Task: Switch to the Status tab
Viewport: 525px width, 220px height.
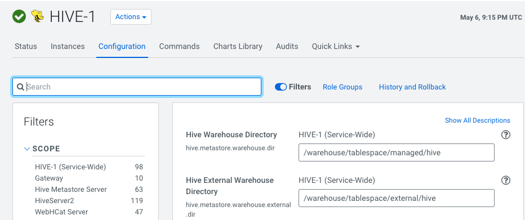Action: point(26,47)
